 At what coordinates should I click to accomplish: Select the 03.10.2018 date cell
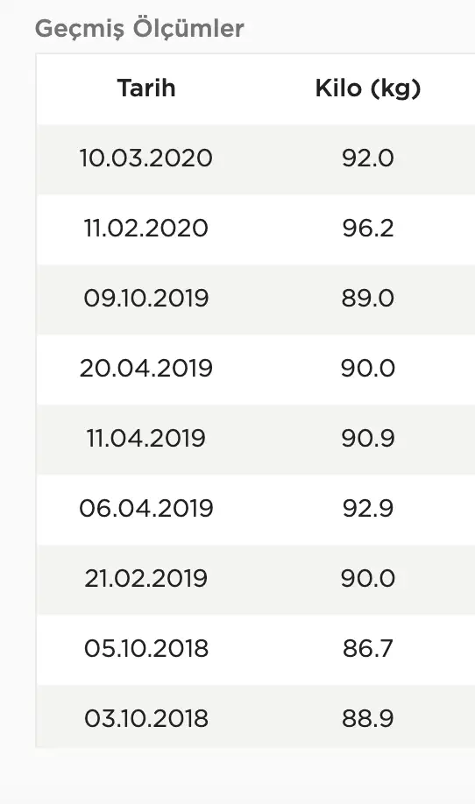coord(146,718)
